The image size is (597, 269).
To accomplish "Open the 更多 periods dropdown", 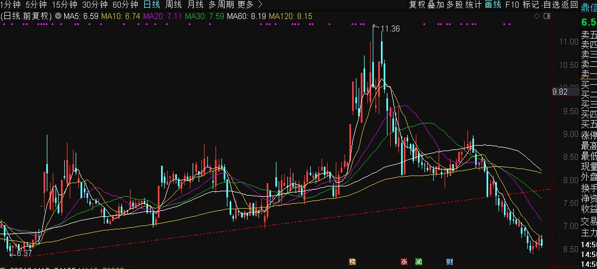I will [x=245, y=4].
